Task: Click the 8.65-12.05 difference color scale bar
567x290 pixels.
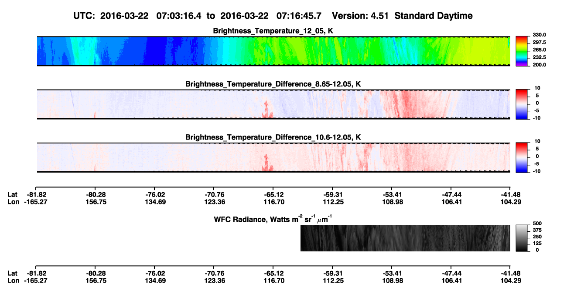Action: [522, 104]
